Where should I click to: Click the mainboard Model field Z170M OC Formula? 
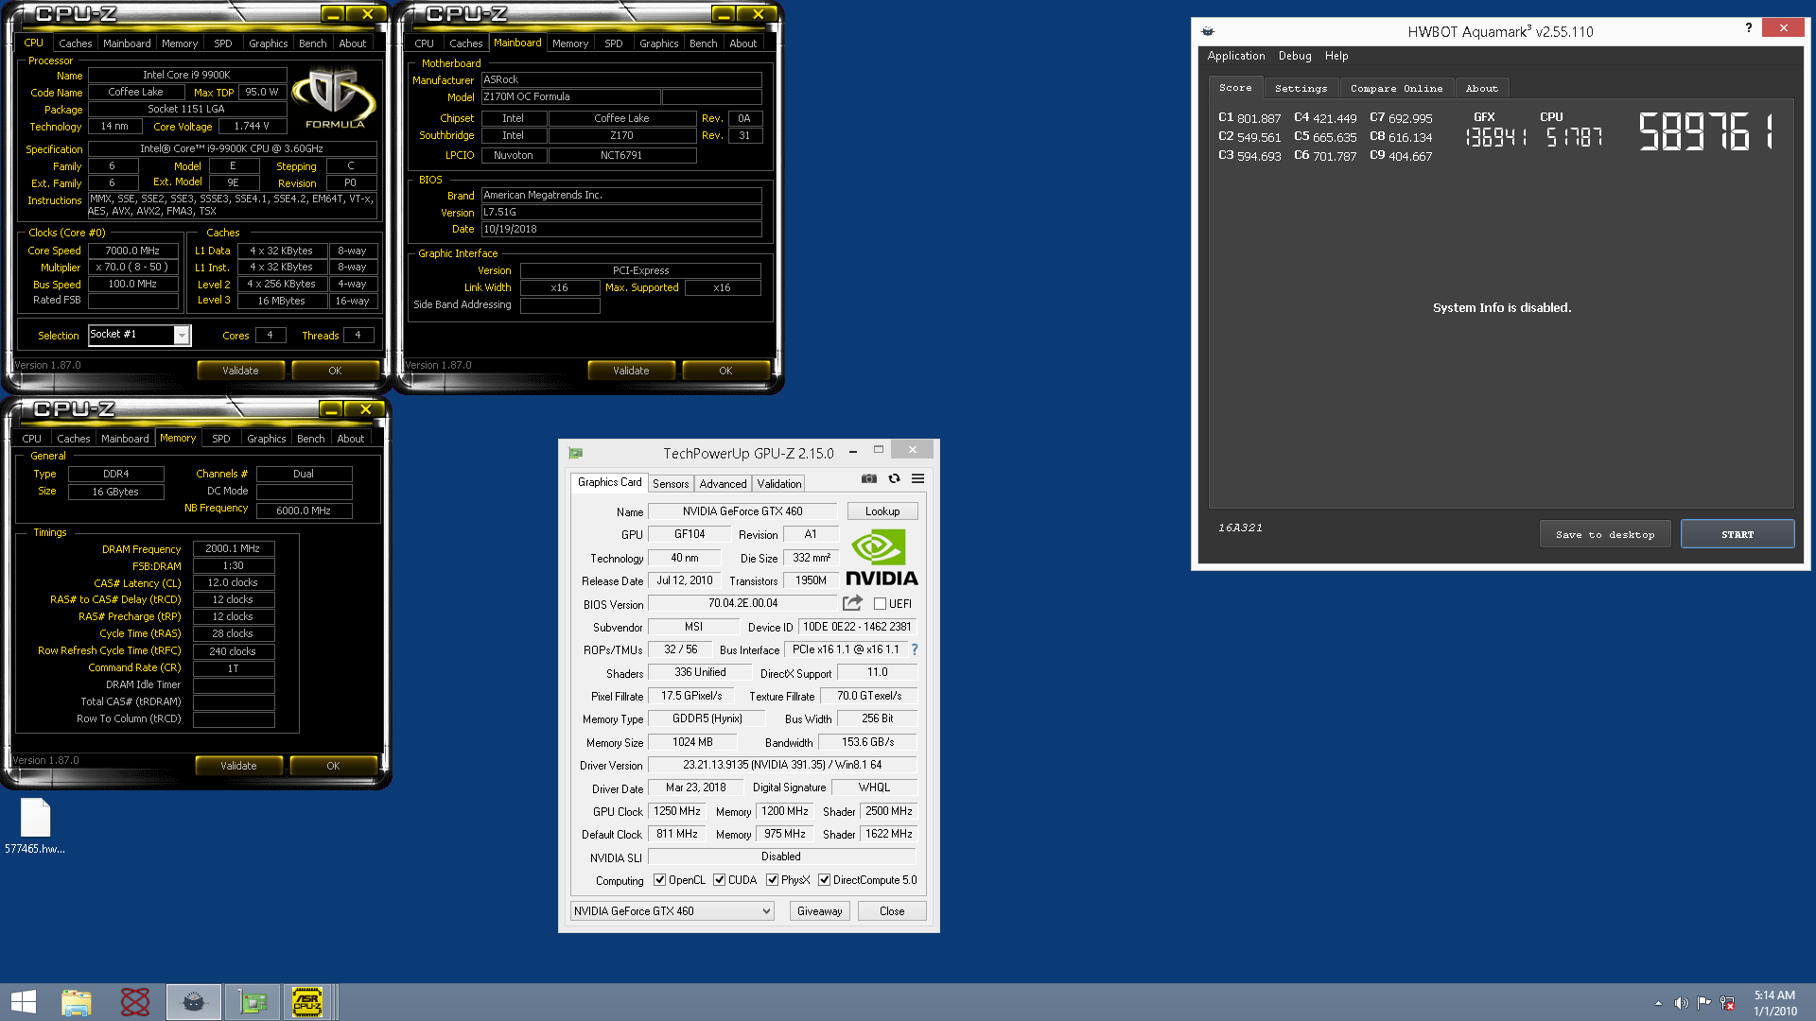[x=570, y=96]
